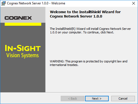Click the COGNEX logo
Viewport: 138px width, 104px height.
[x=18, y=18]
